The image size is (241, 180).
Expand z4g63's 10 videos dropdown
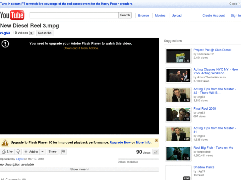coord(31,33)
